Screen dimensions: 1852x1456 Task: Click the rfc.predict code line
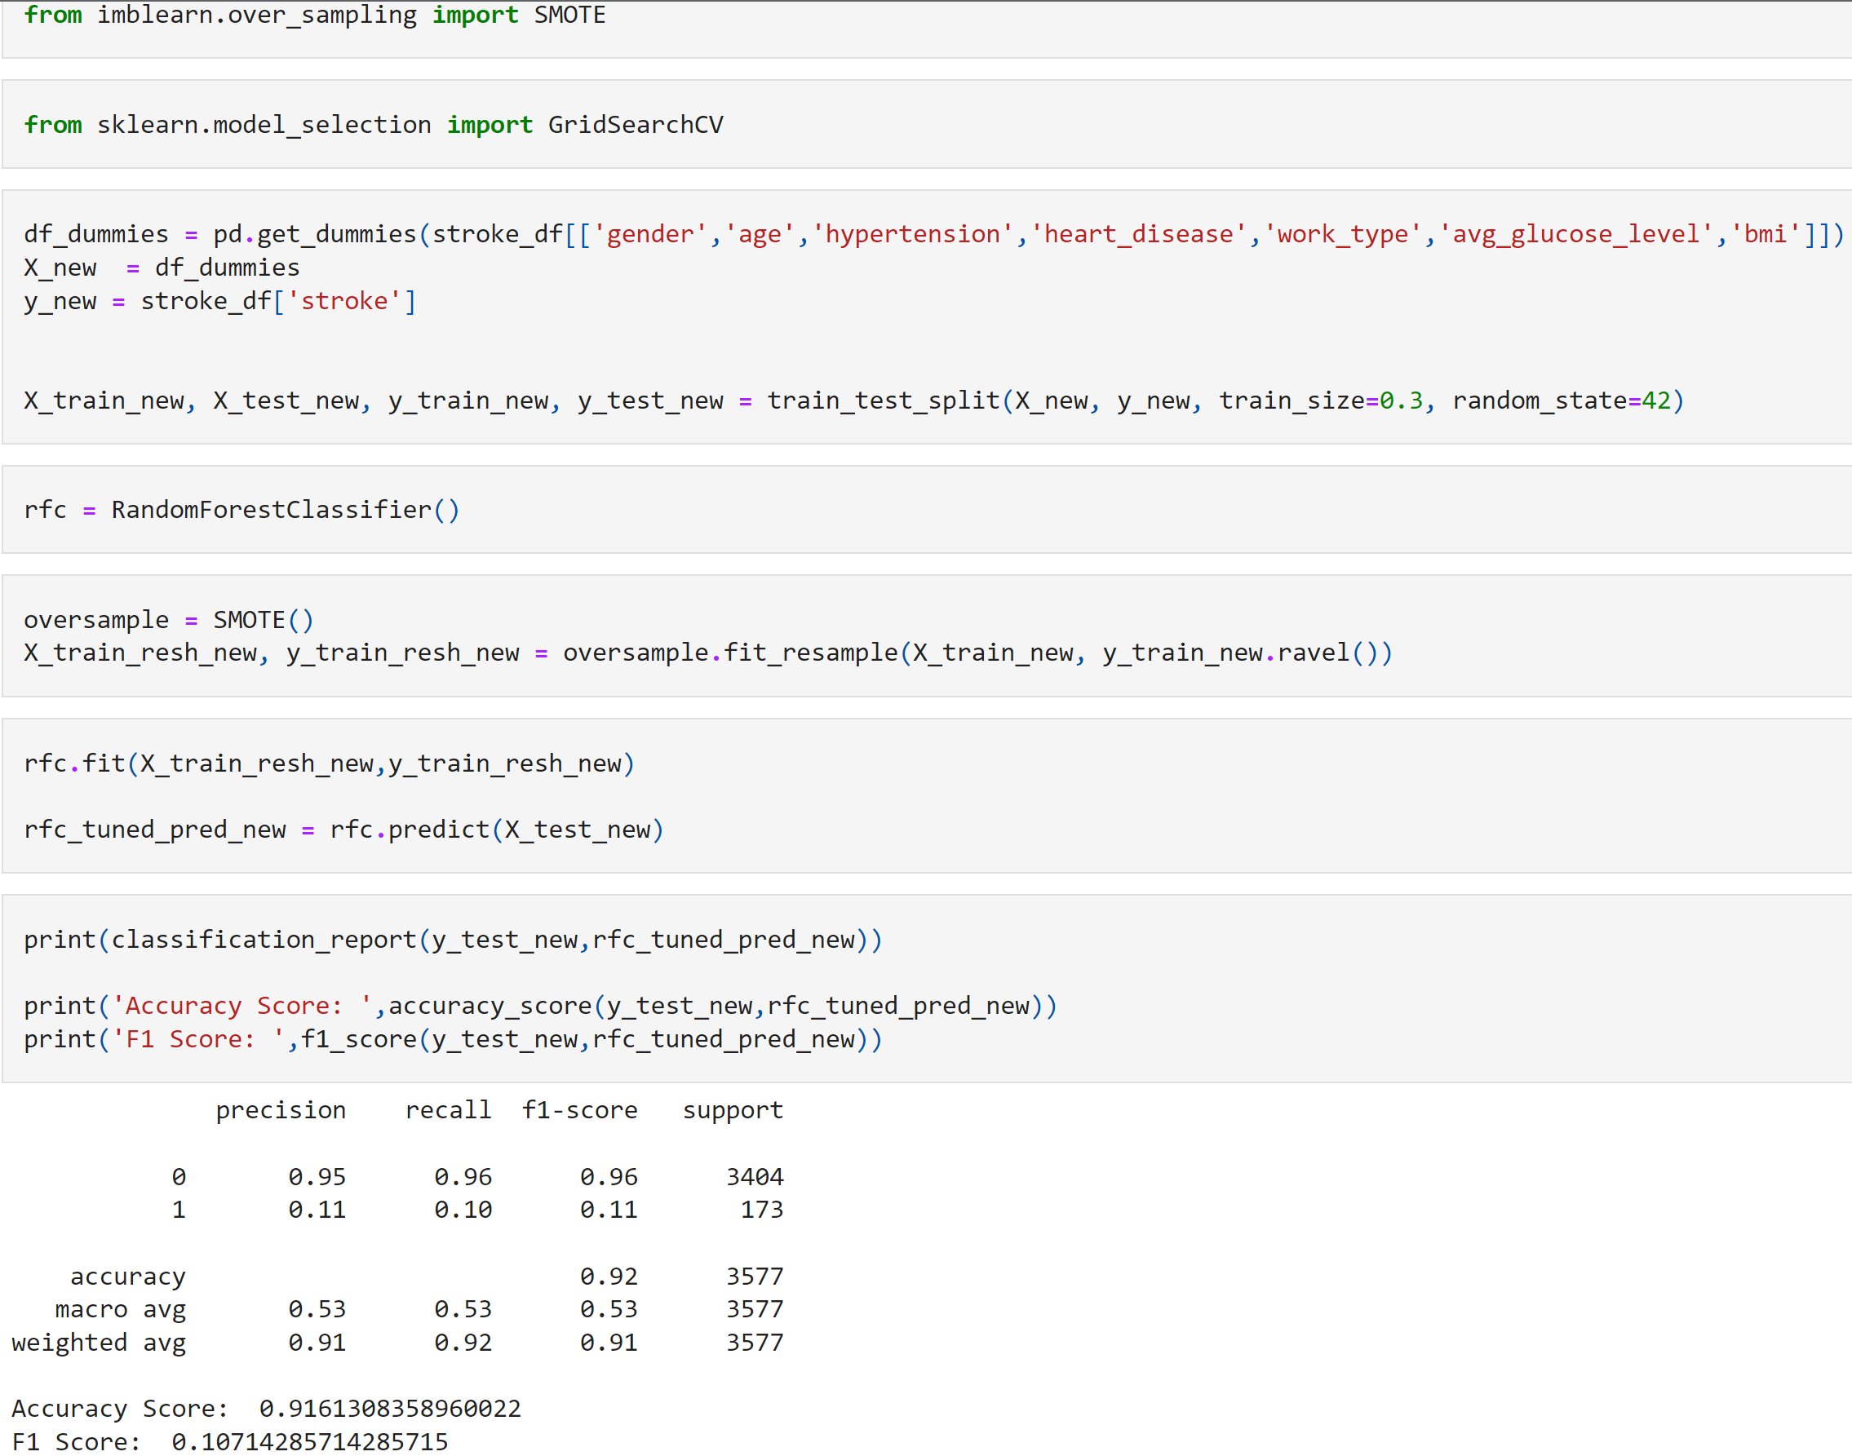tap(343, 830)
